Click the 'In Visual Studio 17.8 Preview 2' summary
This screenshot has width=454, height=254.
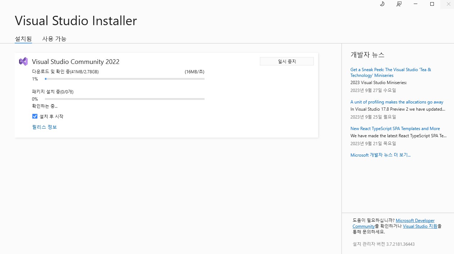tap(398, 109)
